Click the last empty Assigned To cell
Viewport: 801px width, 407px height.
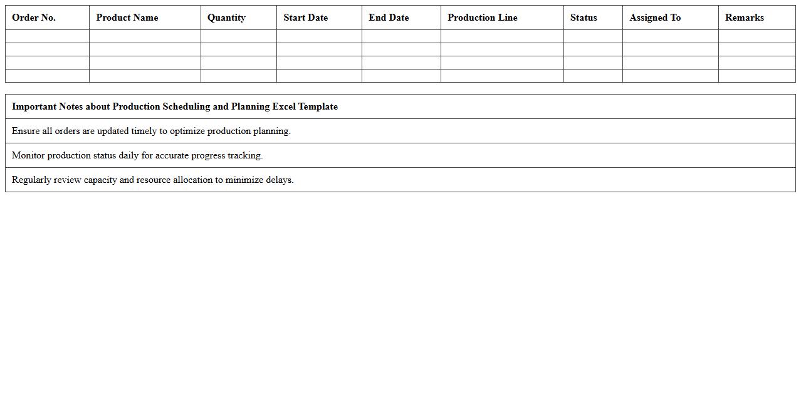[x=669, y=76]
